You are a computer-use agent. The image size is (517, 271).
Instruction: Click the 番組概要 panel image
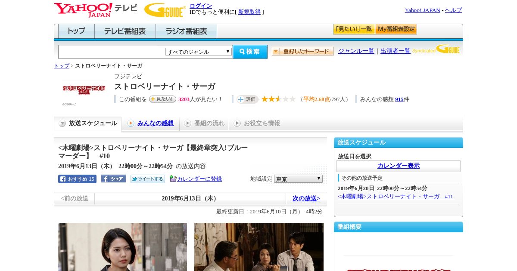click(399, 262)
